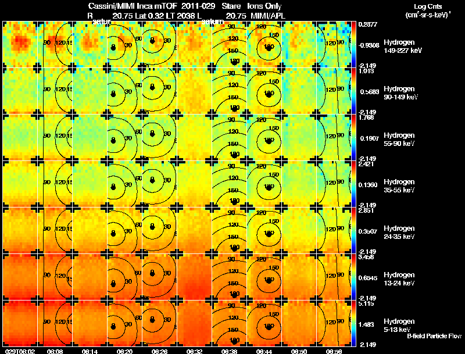The height and width of the screenshot is (354, 465).
Task: Click the 3.458 colorbar maximum value
Action: pyautogui.click(x=366, y=257)
